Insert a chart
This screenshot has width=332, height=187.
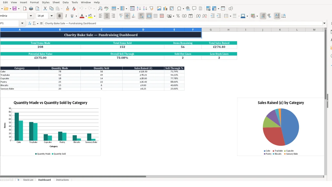pyautogui.click(x=165, y=9)
